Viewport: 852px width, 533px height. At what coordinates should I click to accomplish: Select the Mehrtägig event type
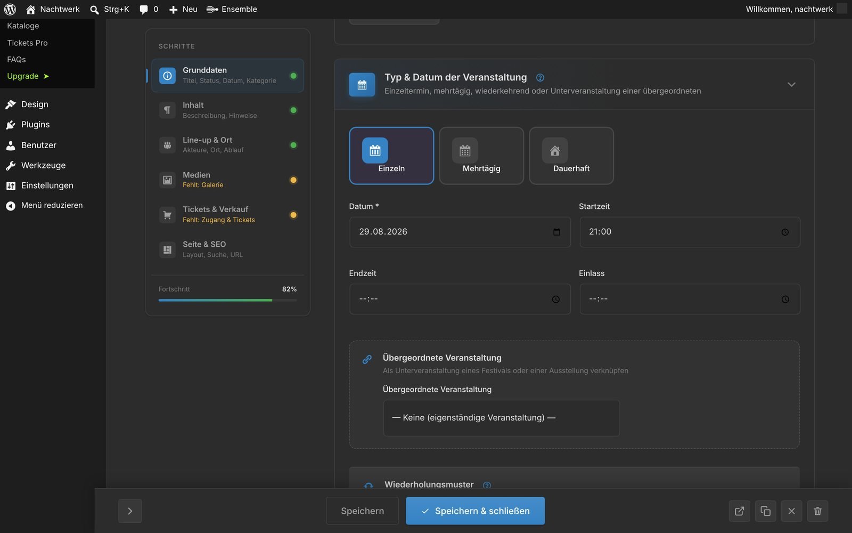[x=481, y=156]
